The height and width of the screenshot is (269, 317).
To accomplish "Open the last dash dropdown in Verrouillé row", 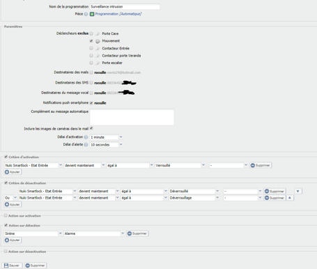I will (229, 165).
